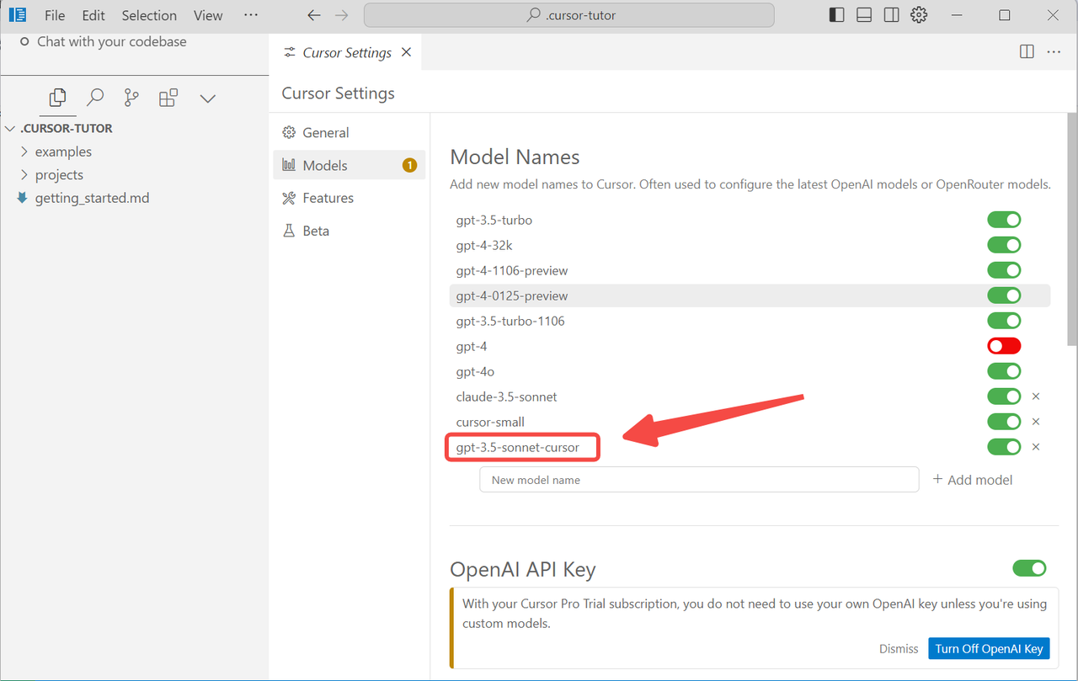Screen dimensions: 1078x681
Task: Open the Search magnifier icon in sidebar
Action: click(95, 98)
